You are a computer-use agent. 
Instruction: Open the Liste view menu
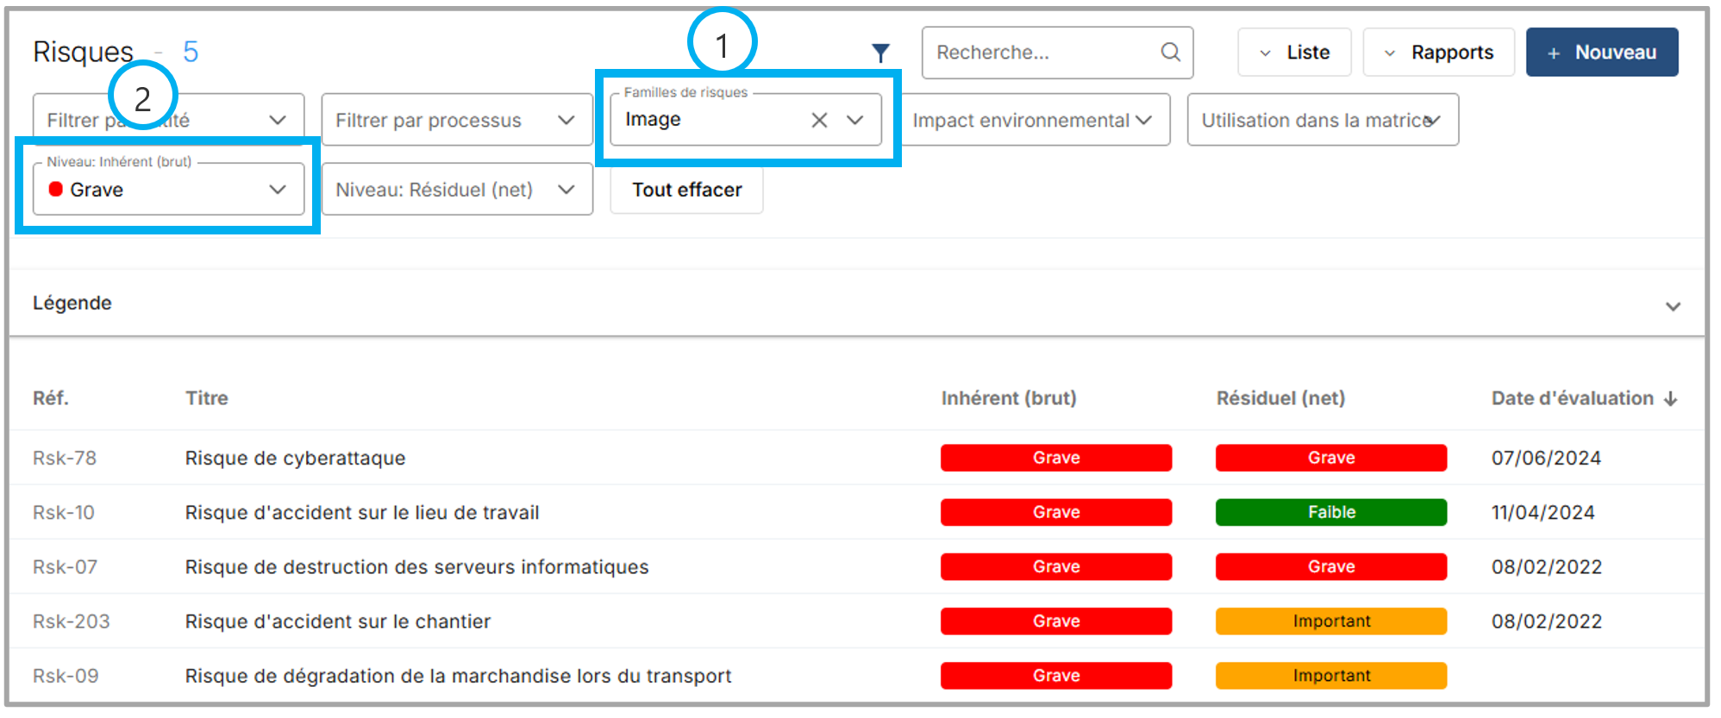[x=1294, y=53]
